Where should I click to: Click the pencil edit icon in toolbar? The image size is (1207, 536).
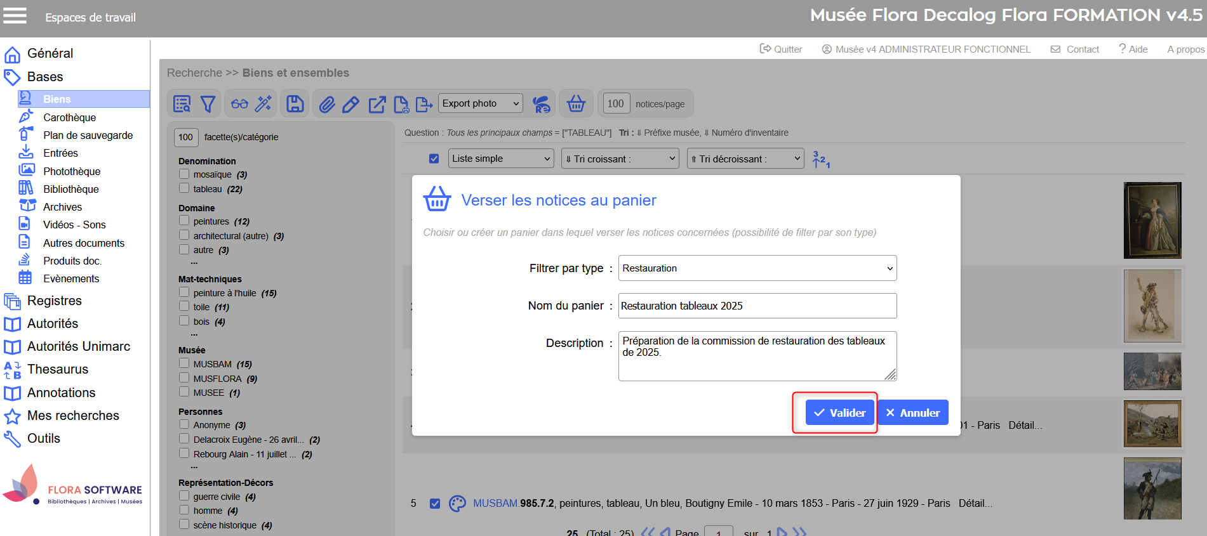pyautogui.click(x=350, y=104)
